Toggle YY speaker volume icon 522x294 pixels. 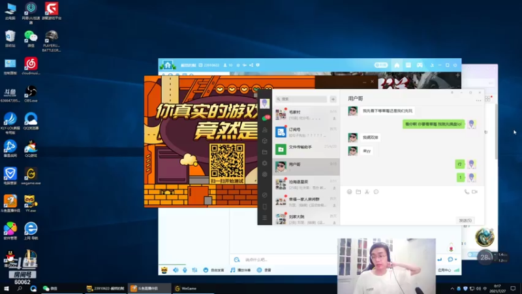176,270
